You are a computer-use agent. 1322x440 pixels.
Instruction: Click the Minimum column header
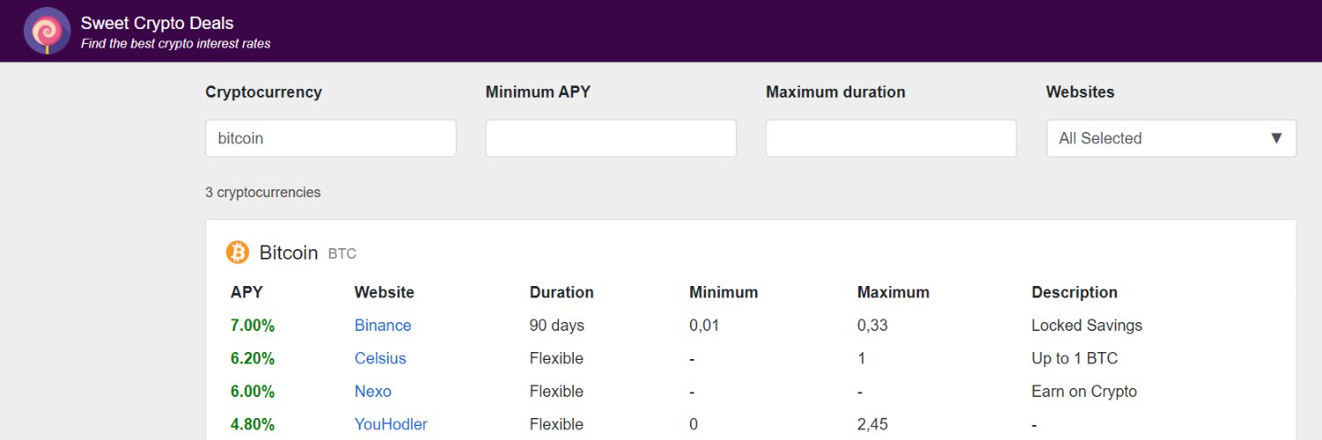coord(724,292)
